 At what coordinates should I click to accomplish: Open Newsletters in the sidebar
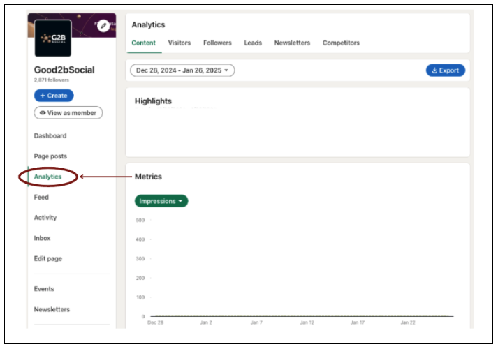click(52, 309)
